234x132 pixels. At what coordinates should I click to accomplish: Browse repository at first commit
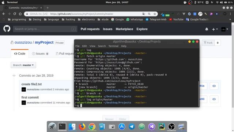214,99
